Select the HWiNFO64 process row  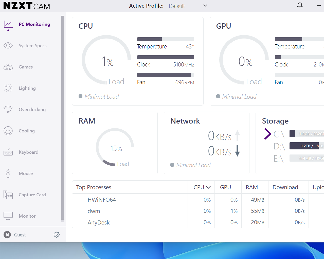pyautogui.click(x=102, y=200)
